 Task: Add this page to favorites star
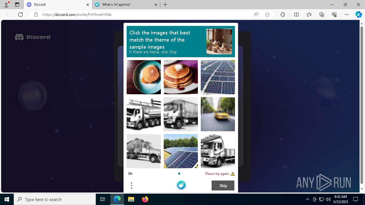point(267,15)
